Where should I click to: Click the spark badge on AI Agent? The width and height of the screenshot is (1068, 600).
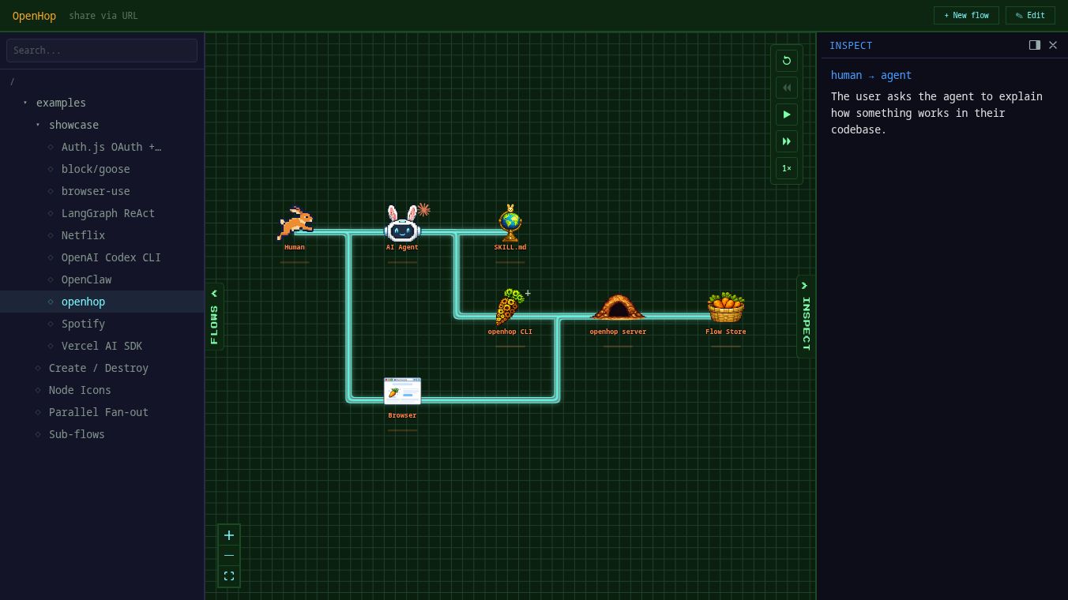pos(423,209)
